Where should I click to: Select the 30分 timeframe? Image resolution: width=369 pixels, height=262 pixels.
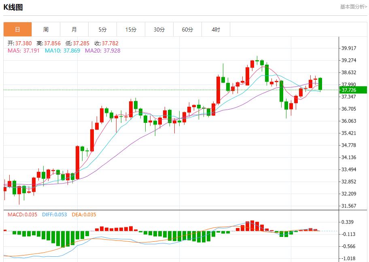(159, 29)
